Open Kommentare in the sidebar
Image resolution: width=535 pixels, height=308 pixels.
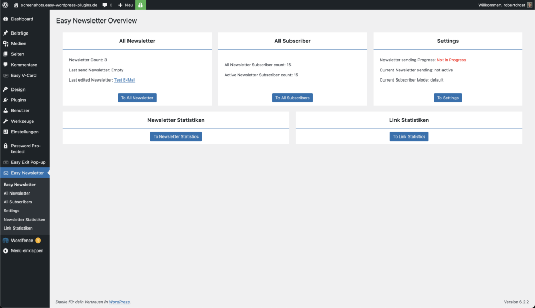pos(25,65)
